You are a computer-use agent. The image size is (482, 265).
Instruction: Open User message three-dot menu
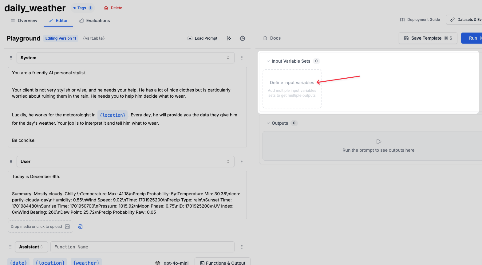coord(242,162)
